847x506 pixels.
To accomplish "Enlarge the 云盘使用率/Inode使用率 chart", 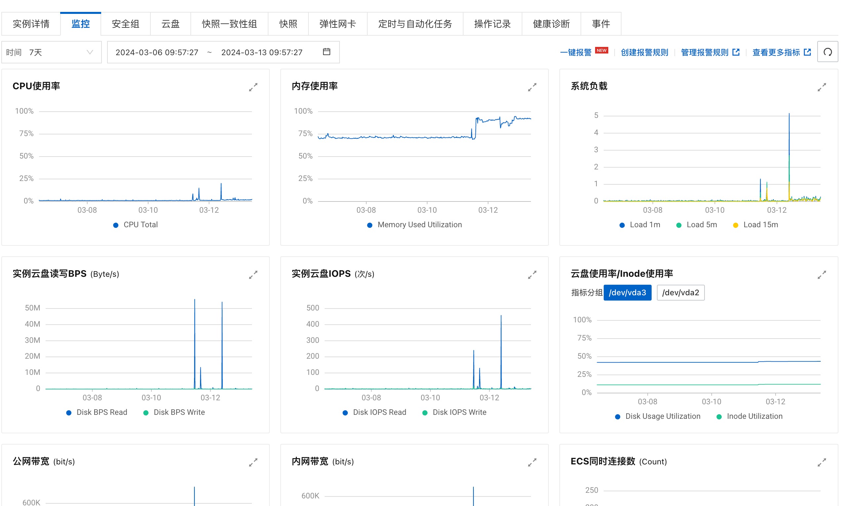I will 822,275.
